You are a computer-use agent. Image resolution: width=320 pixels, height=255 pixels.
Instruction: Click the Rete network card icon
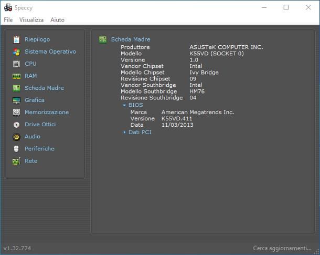coord(16,161)
